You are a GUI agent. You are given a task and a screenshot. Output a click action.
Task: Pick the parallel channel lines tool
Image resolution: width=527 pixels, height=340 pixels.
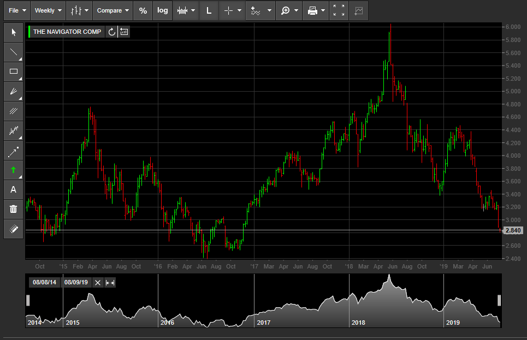click(14, 111)
